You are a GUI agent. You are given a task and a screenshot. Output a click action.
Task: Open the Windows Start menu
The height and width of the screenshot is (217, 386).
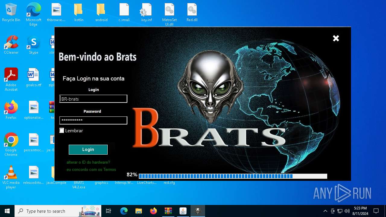[7, 211]
